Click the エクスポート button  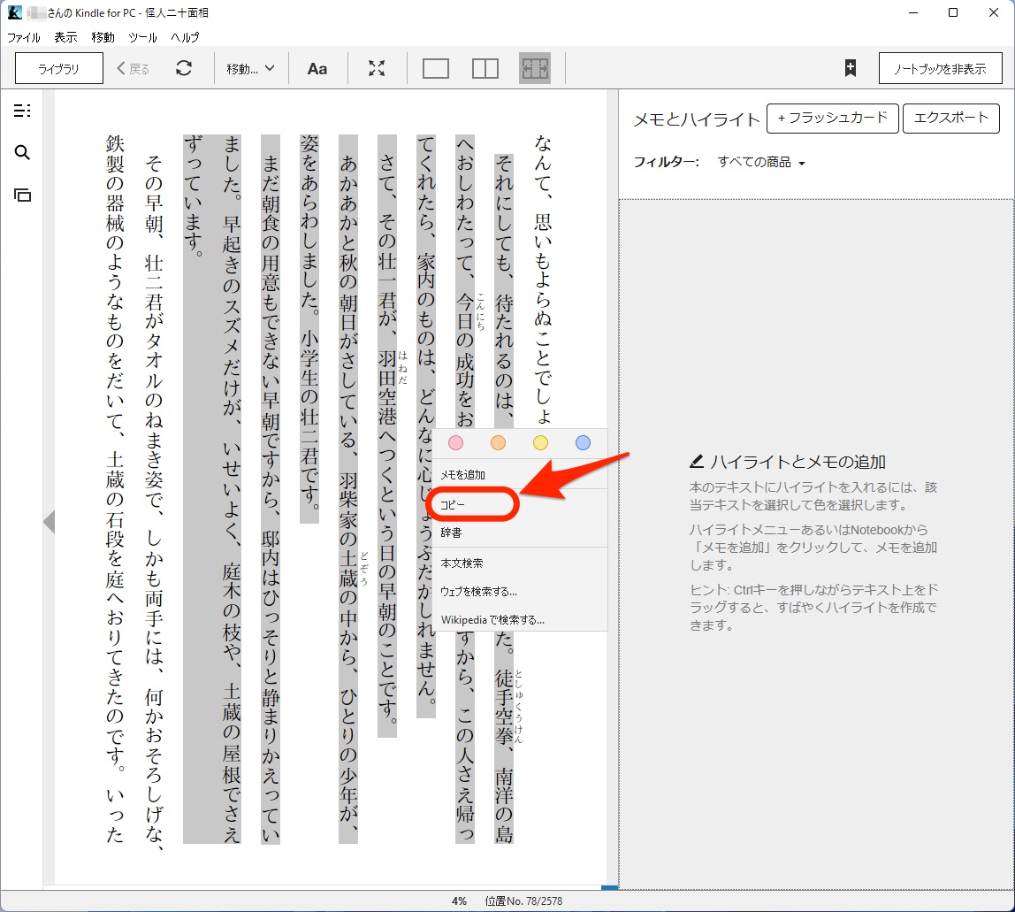[951, 119]
